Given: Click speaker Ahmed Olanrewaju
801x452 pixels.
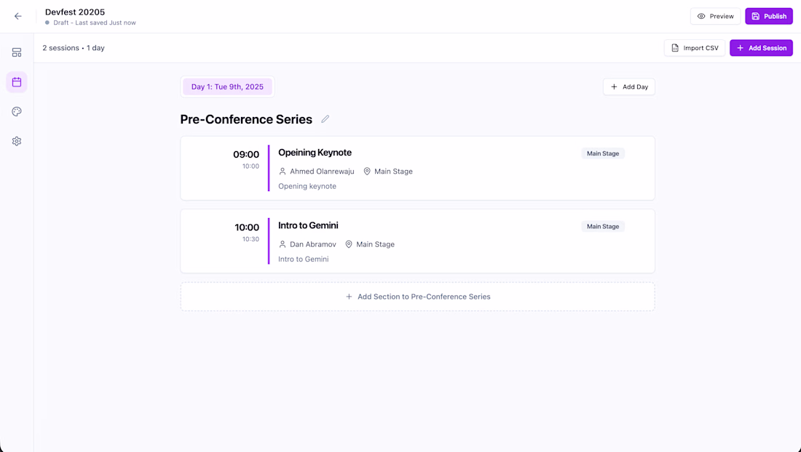Looking at the screenshot, I should pyautogui.click(x=321, y=171).
